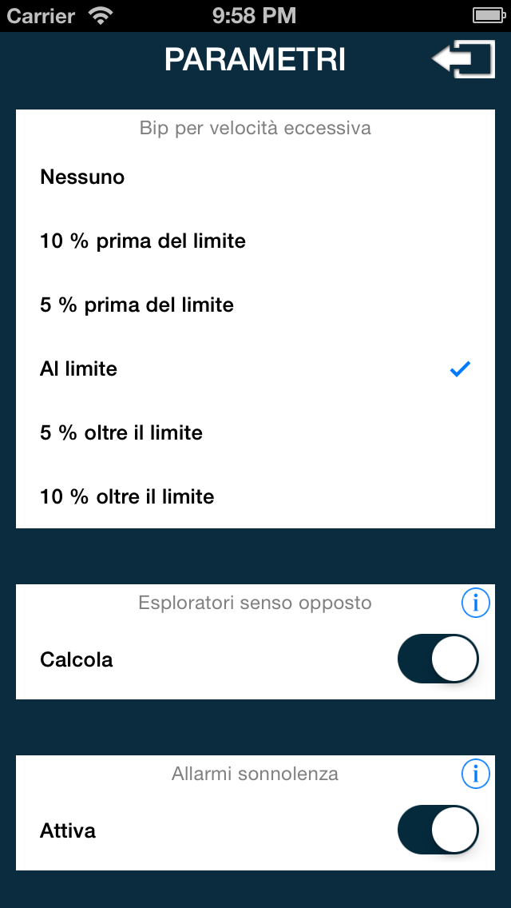Tap the PARAMETRI title
This screenshot has width=511, height=908.
(x=255, y=60)
